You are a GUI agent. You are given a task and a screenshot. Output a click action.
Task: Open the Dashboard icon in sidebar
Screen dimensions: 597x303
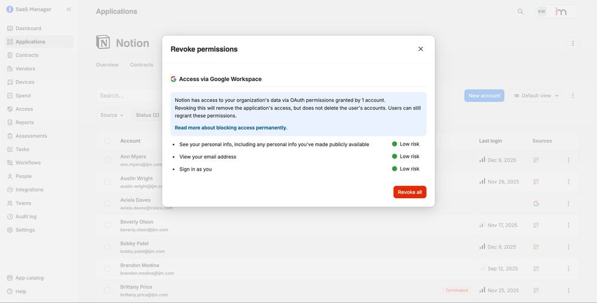click(10, 29)
